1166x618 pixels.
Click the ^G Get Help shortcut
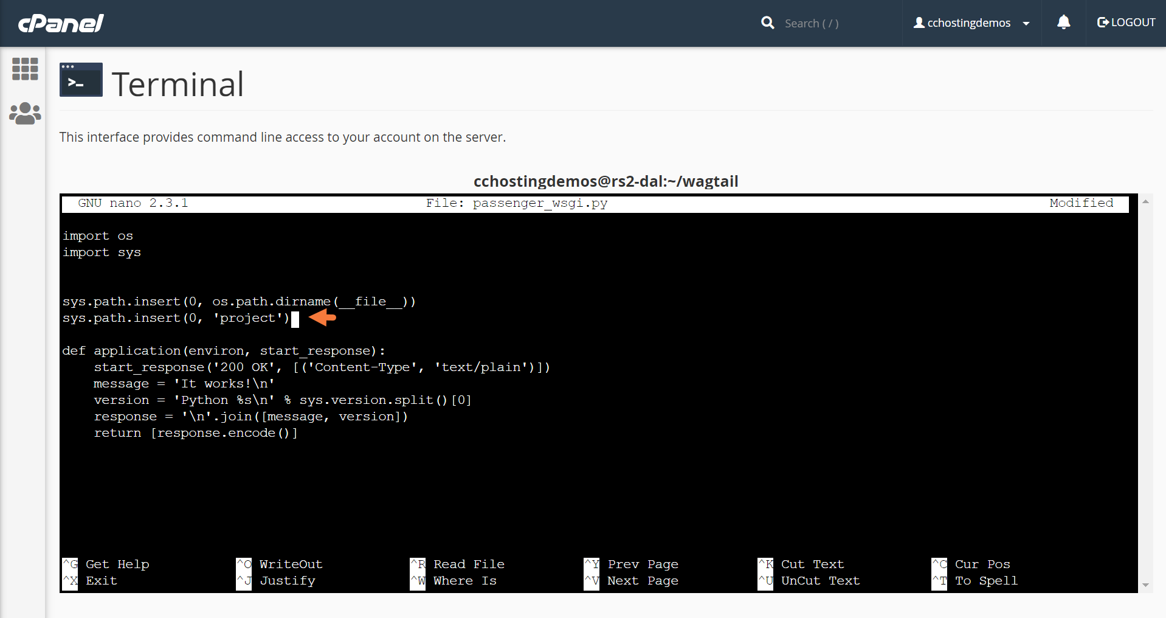[x=106, y=564]
